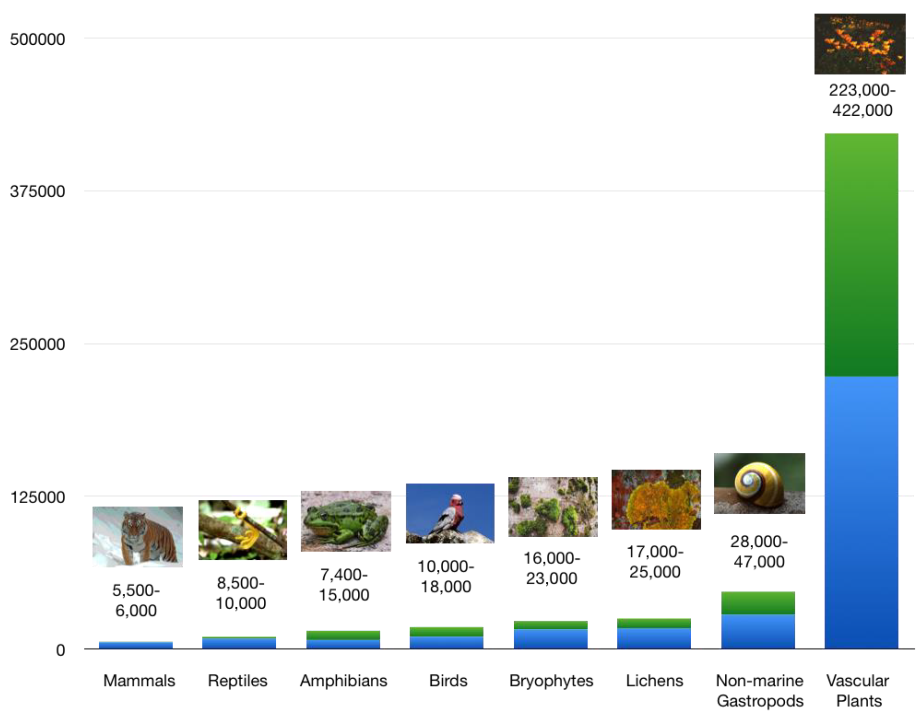Click blue segment of Vascular Plants bar
The image size is (921, 716).
(x=861, y=512)
